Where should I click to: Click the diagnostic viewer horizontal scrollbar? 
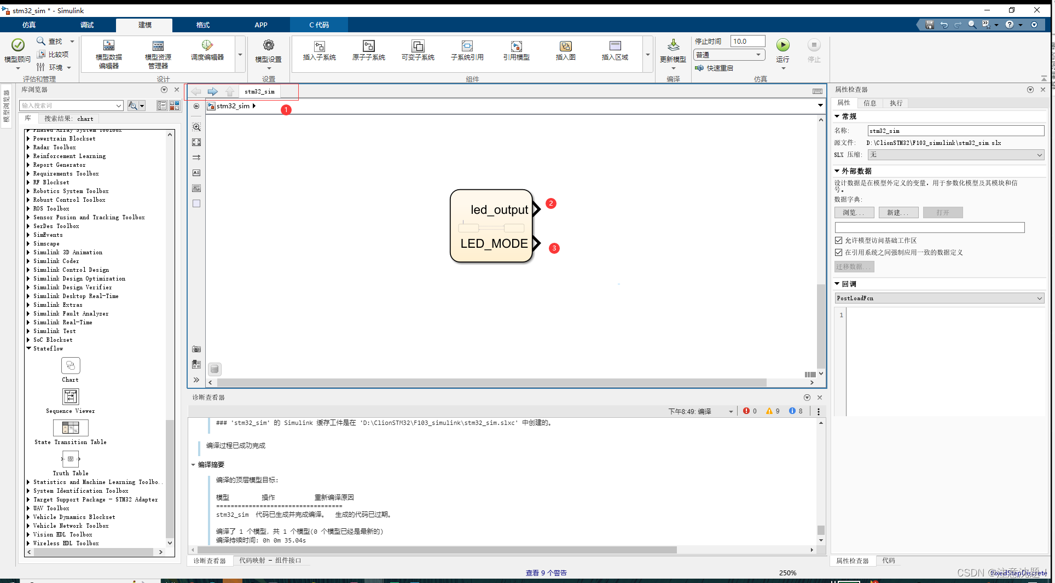click(437, 550)
